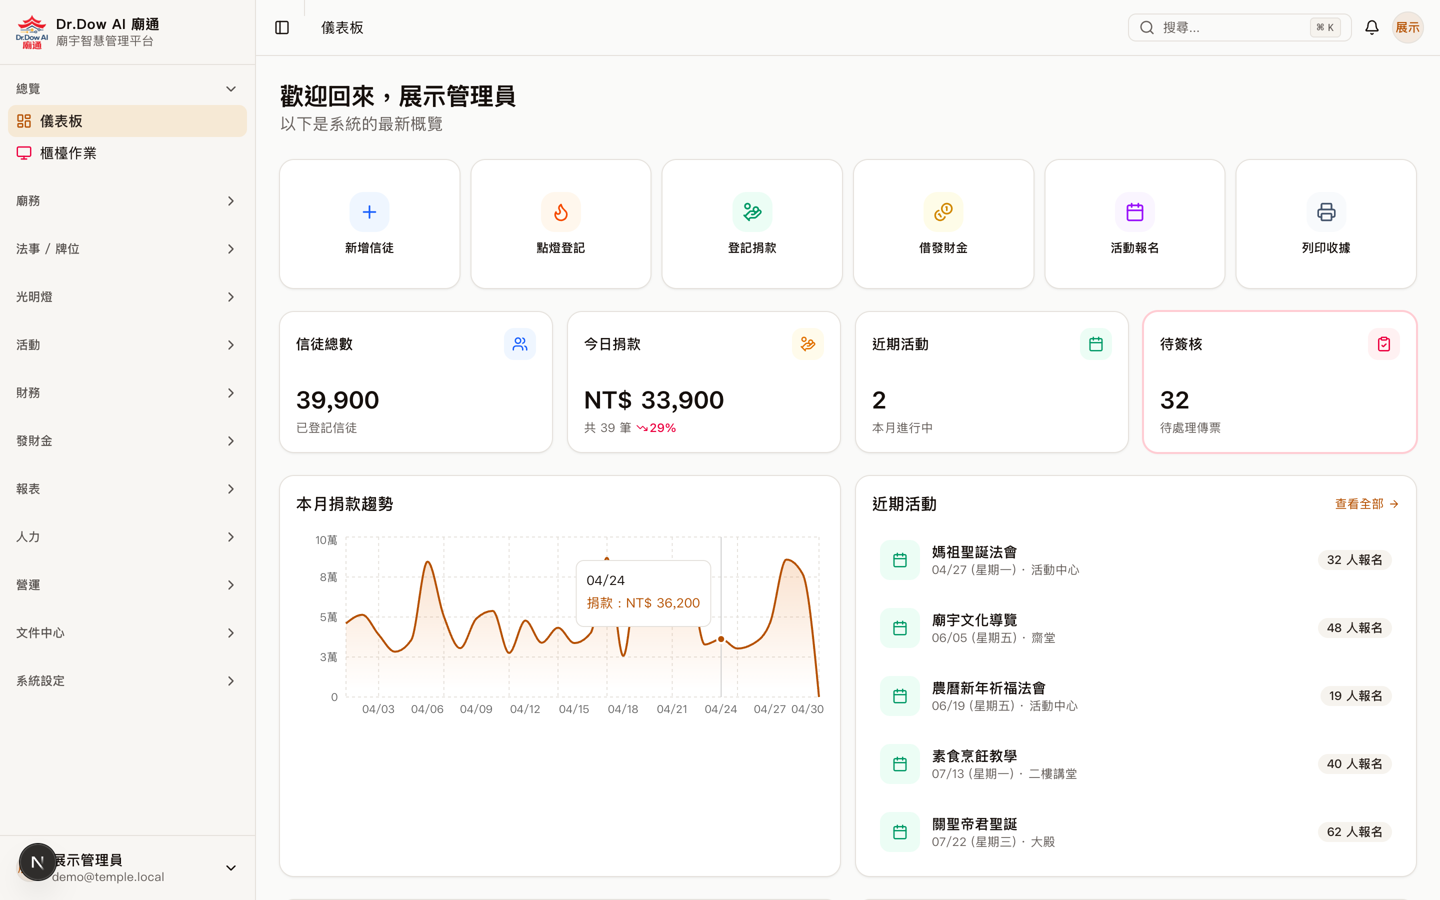Viewport: 1440px width, 900px height.
Task: Collapse the 總覽 sidebar section
Action: (x=231, y=88)
